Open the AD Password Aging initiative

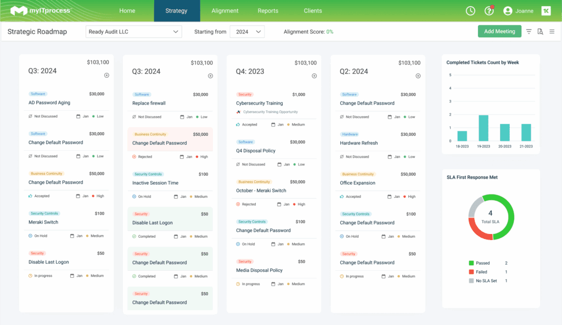coord(49,103)
